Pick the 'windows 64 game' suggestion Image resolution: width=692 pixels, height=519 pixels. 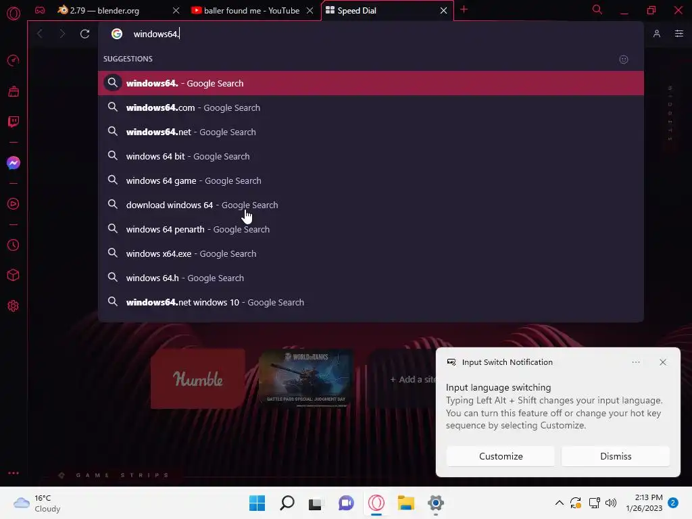(x=371, y=180)
